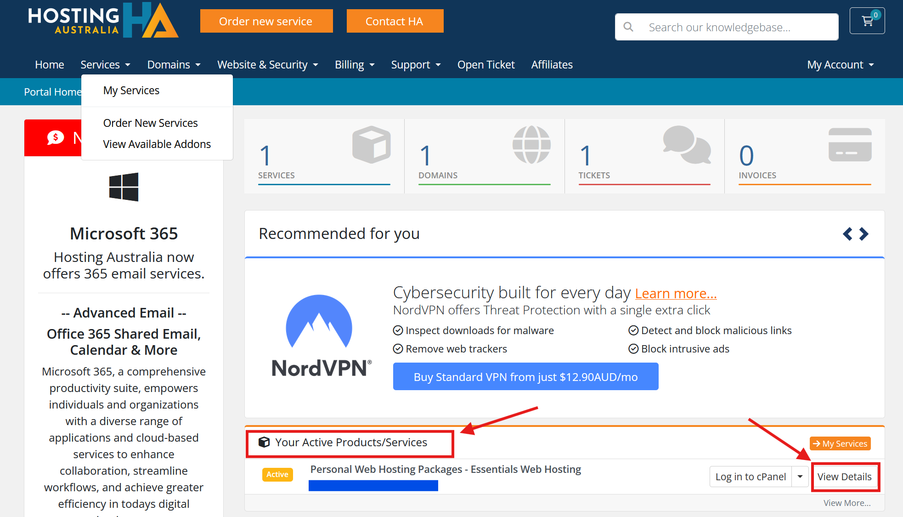This screenshot has height=517, width=903.
Task: Show the next recommended item
Action: coord(863,234)
